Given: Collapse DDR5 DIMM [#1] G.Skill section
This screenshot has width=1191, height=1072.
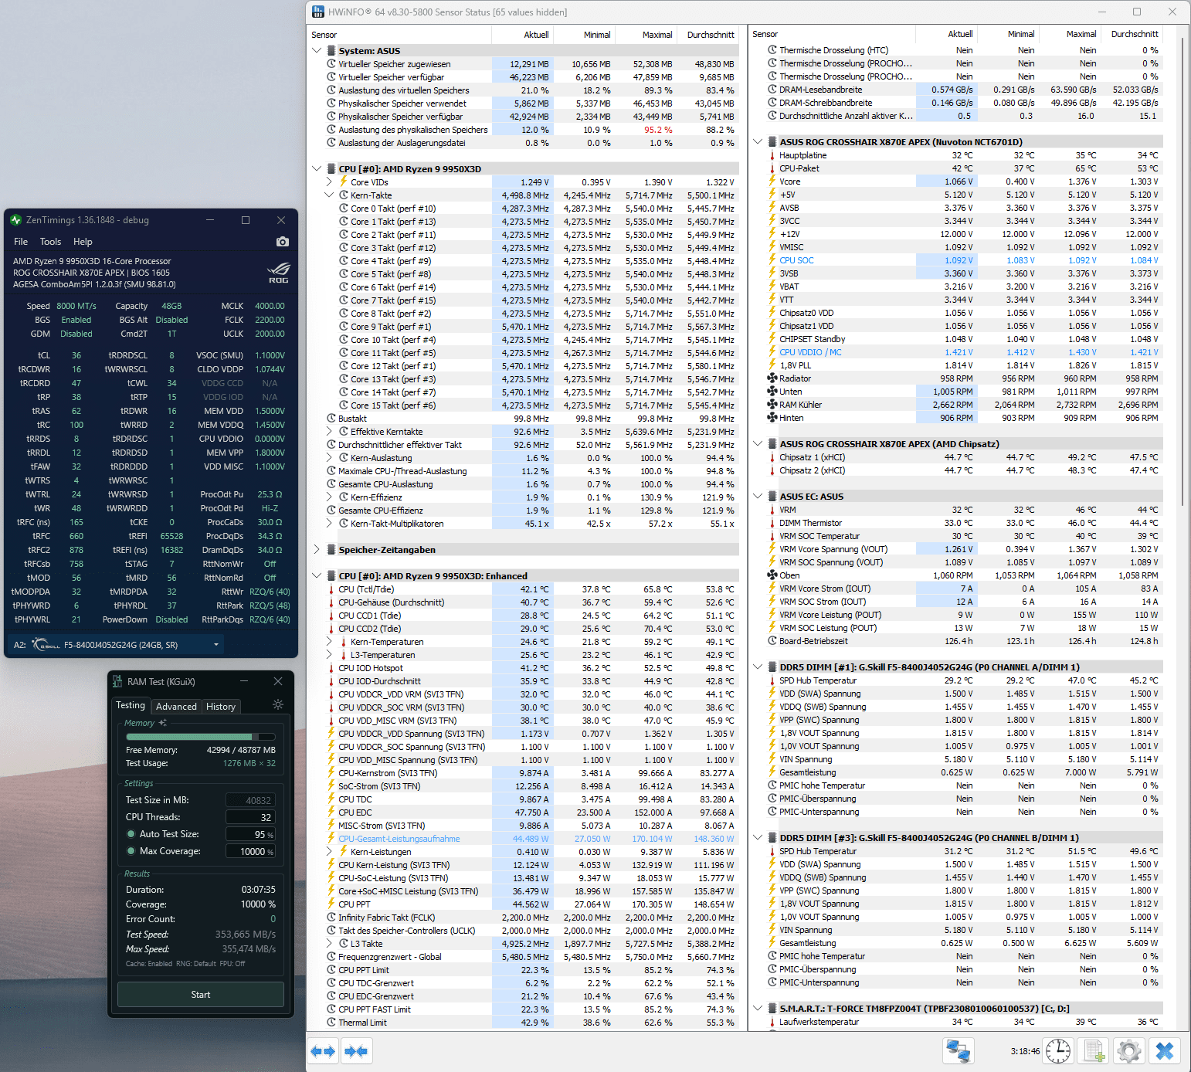Looking at the screenshot, I should (758, 667).
